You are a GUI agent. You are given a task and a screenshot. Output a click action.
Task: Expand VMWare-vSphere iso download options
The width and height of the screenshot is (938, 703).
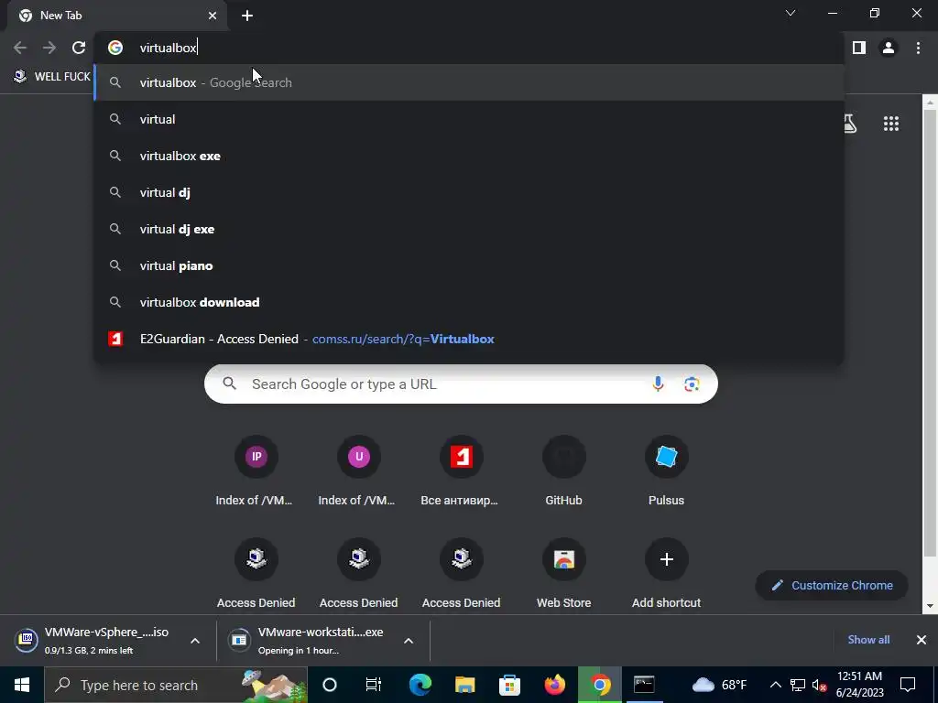click(195, 640)
